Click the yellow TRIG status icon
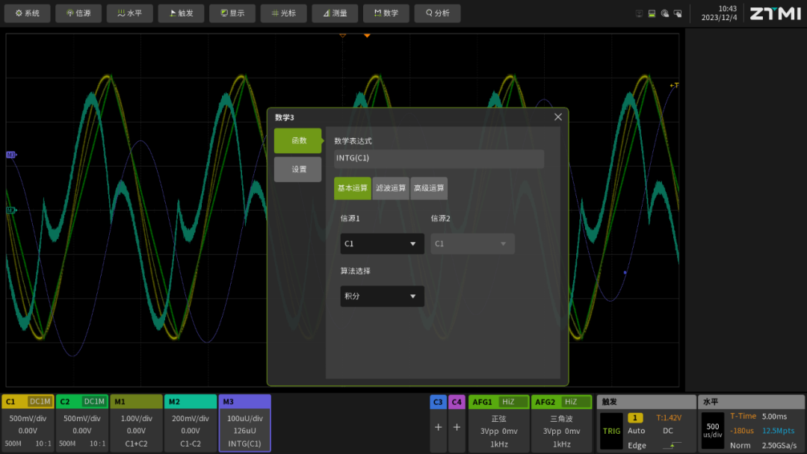Screen dimensions: 807x454 point(611,431)
